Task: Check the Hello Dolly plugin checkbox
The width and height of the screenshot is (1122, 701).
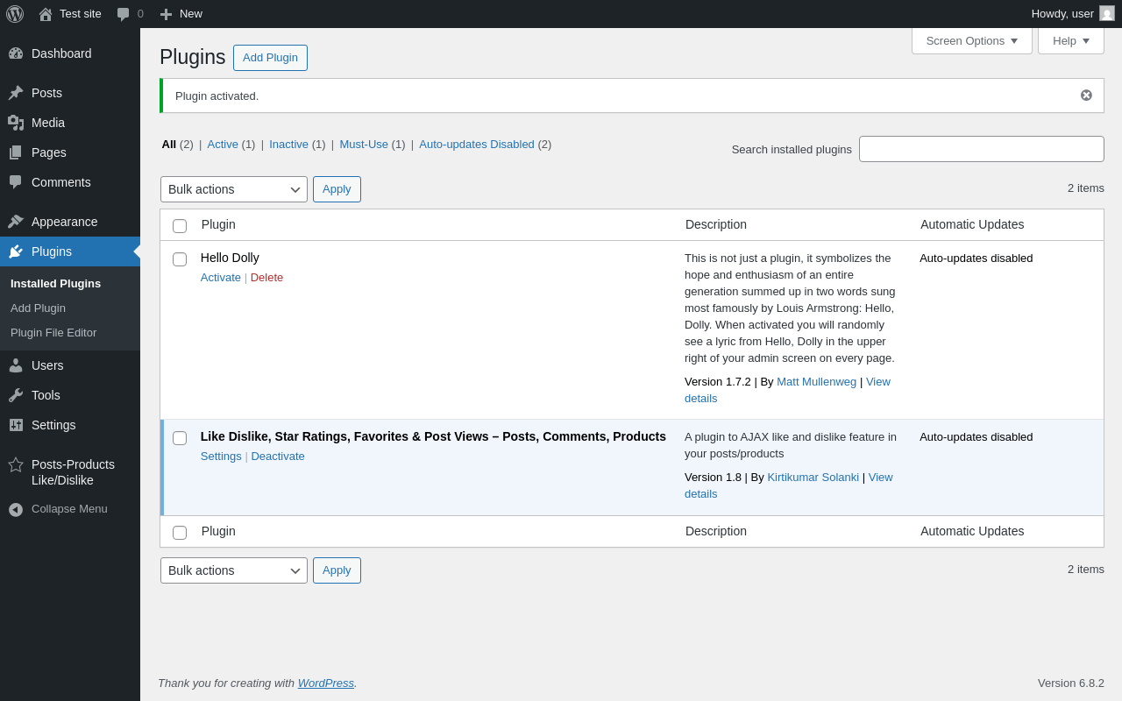Action: pyautogui.click(x=180, y=259)
